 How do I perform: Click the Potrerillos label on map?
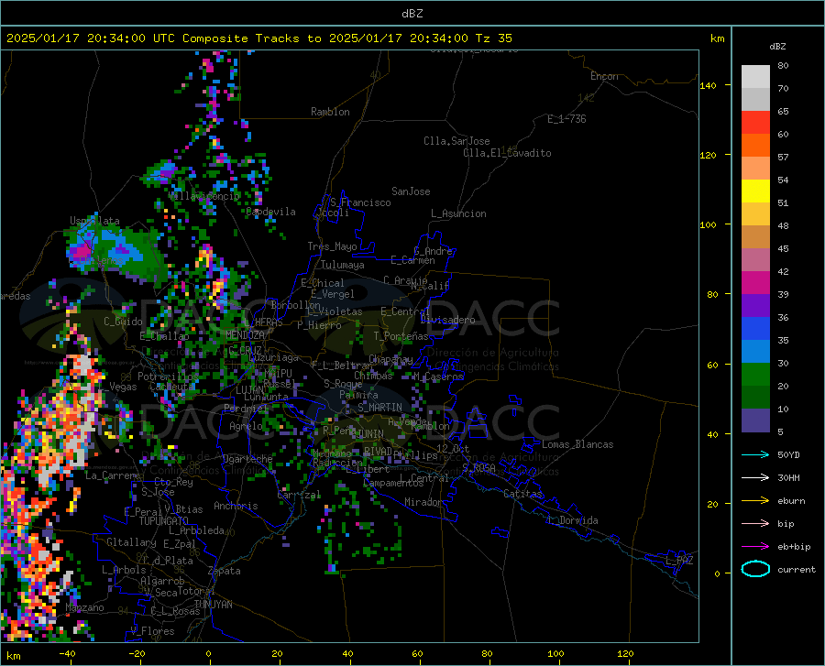click(x=168, y=377)
